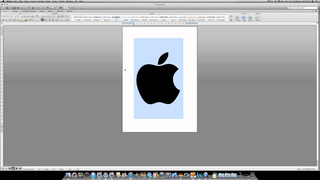
Task: Open Word Help with the purple question icon
Action: (x=73, y=8)
